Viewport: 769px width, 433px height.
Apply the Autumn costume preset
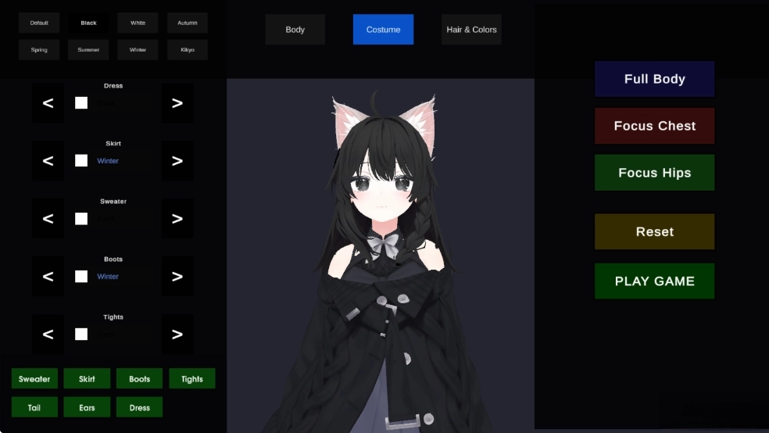click(188, 23)
